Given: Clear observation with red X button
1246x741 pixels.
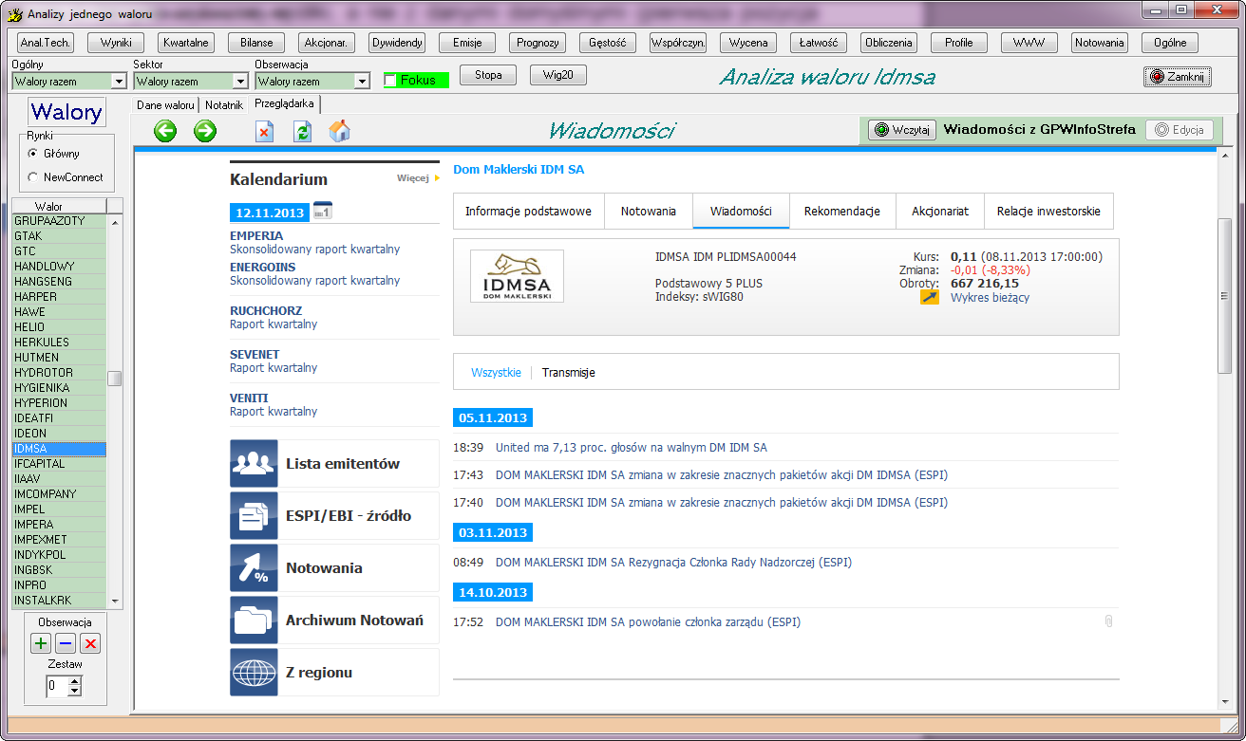Looking at the screenshot, I should (90, 644).
